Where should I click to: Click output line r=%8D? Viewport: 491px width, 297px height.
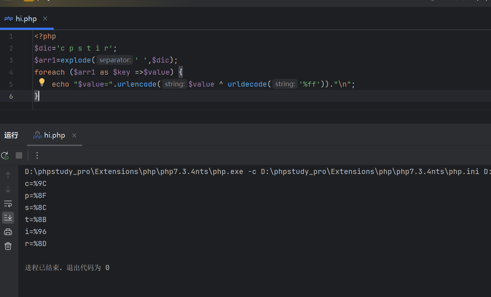[36, 244]
